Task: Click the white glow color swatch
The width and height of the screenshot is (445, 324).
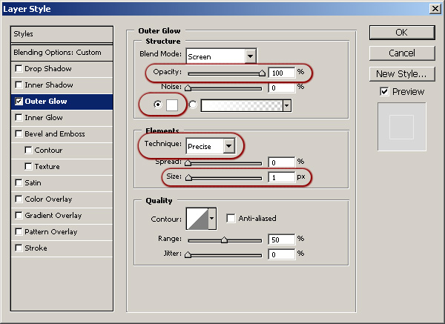Action: click(x=171, y=105)
